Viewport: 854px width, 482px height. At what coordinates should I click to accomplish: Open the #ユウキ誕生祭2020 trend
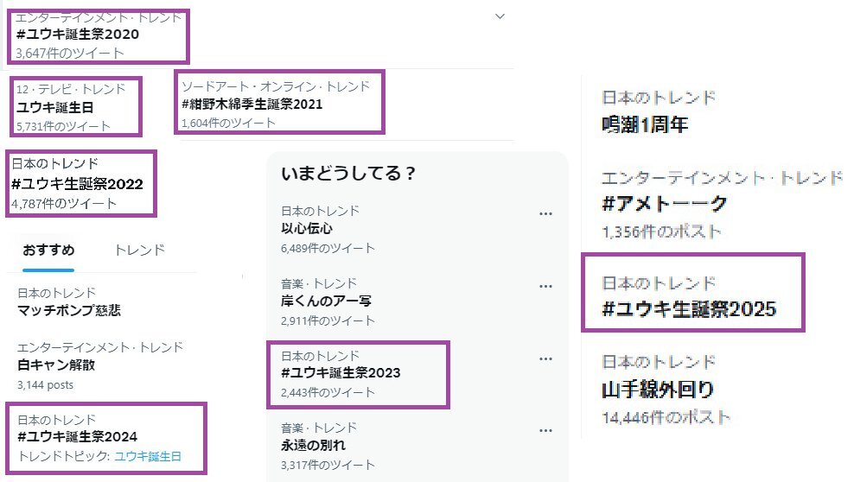point(77,34)
